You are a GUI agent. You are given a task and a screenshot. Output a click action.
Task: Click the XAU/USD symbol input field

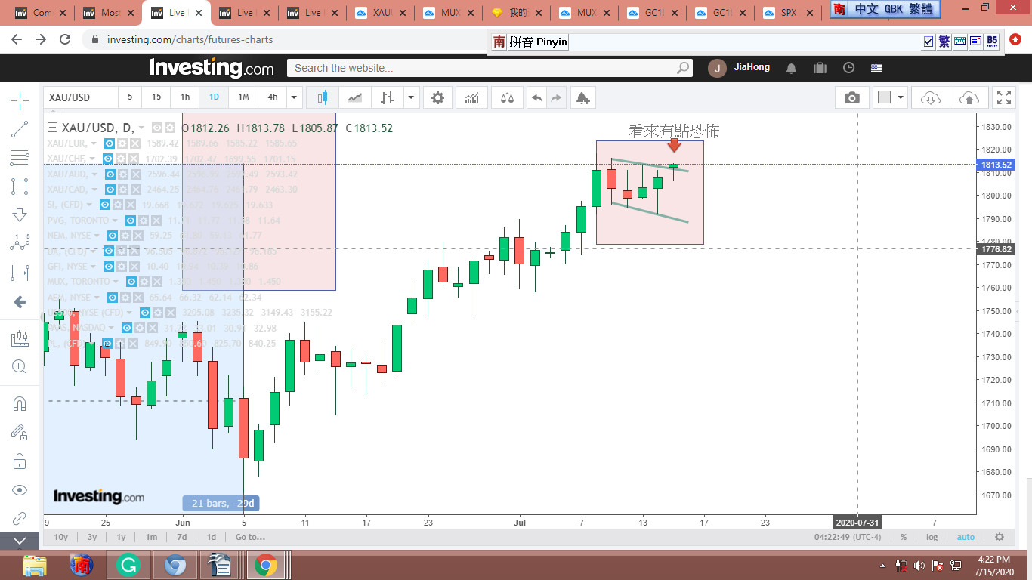[x=80, y=97]
